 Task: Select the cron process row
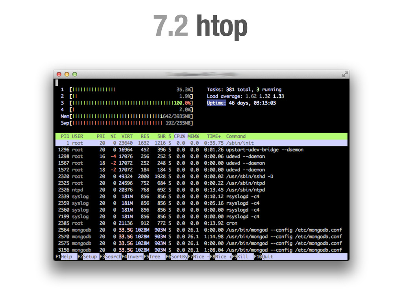[x=201, y=223]
